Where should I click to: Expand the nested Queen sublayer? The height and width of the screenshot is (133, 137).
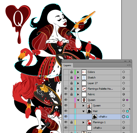point(83,106)
